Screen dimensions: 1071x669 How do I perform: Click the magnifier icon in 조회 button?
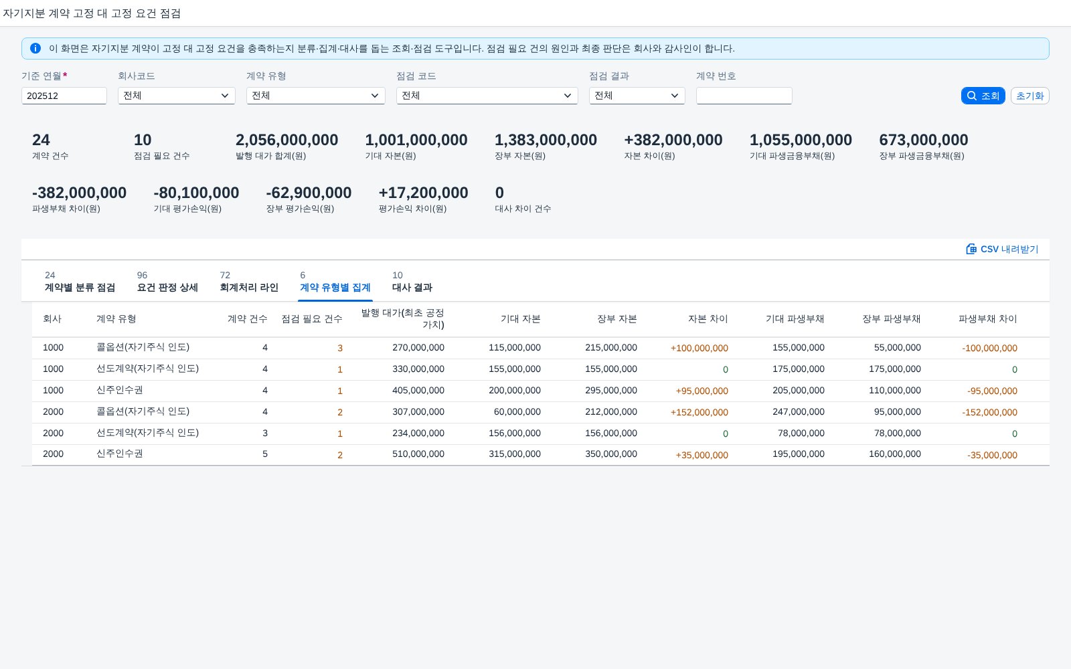972,96
